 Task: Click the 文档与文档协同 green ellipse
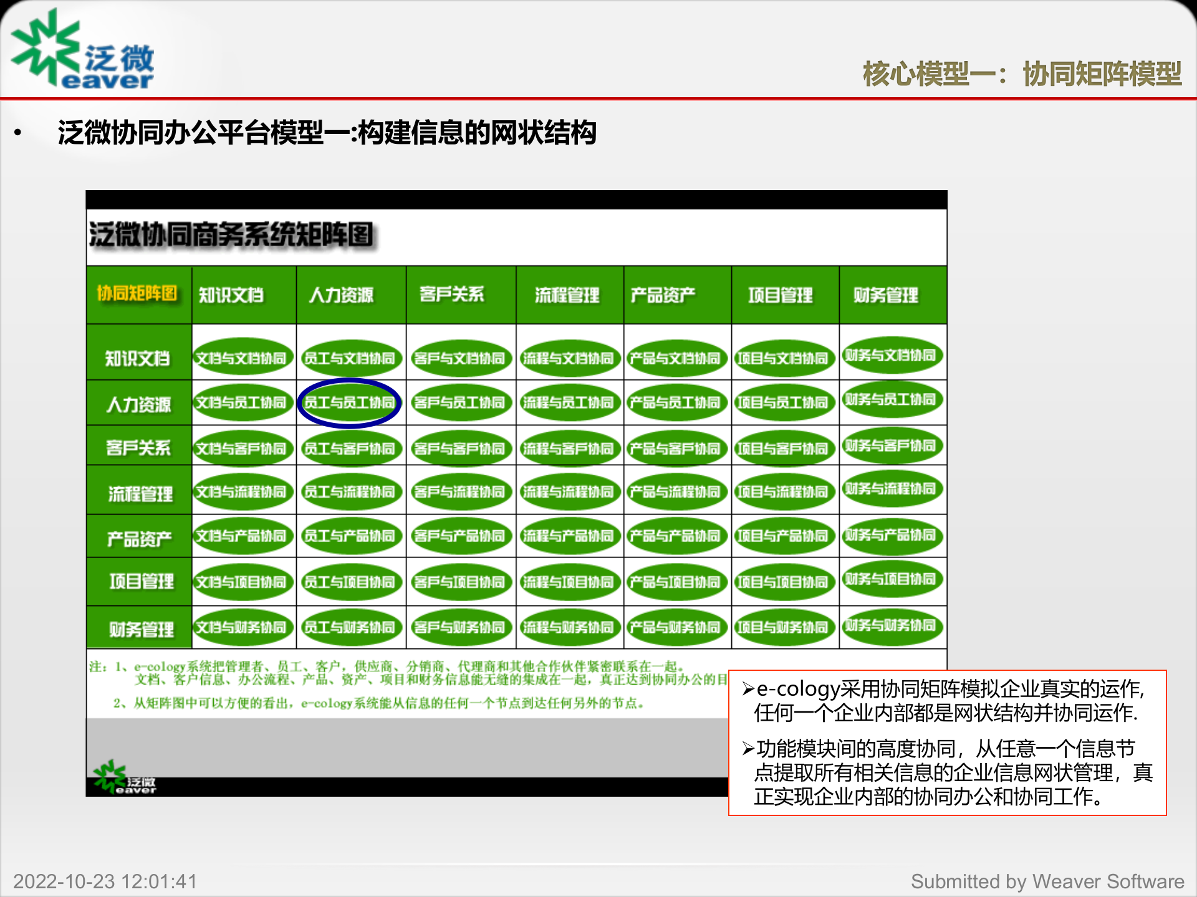point(243,358)
